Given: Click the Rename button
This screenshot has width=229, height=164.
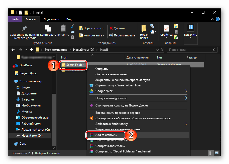Looking at the screenshot, I should pos(122,35).
